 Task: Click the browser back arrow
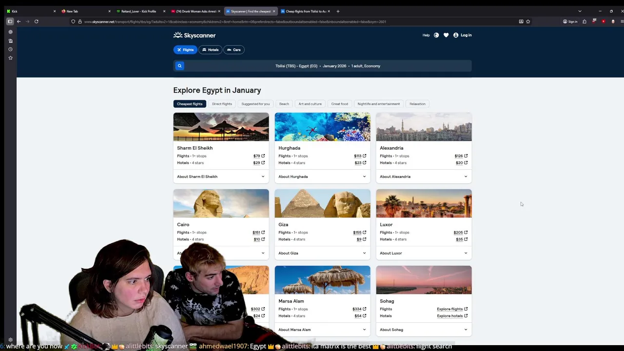[19, 21]
